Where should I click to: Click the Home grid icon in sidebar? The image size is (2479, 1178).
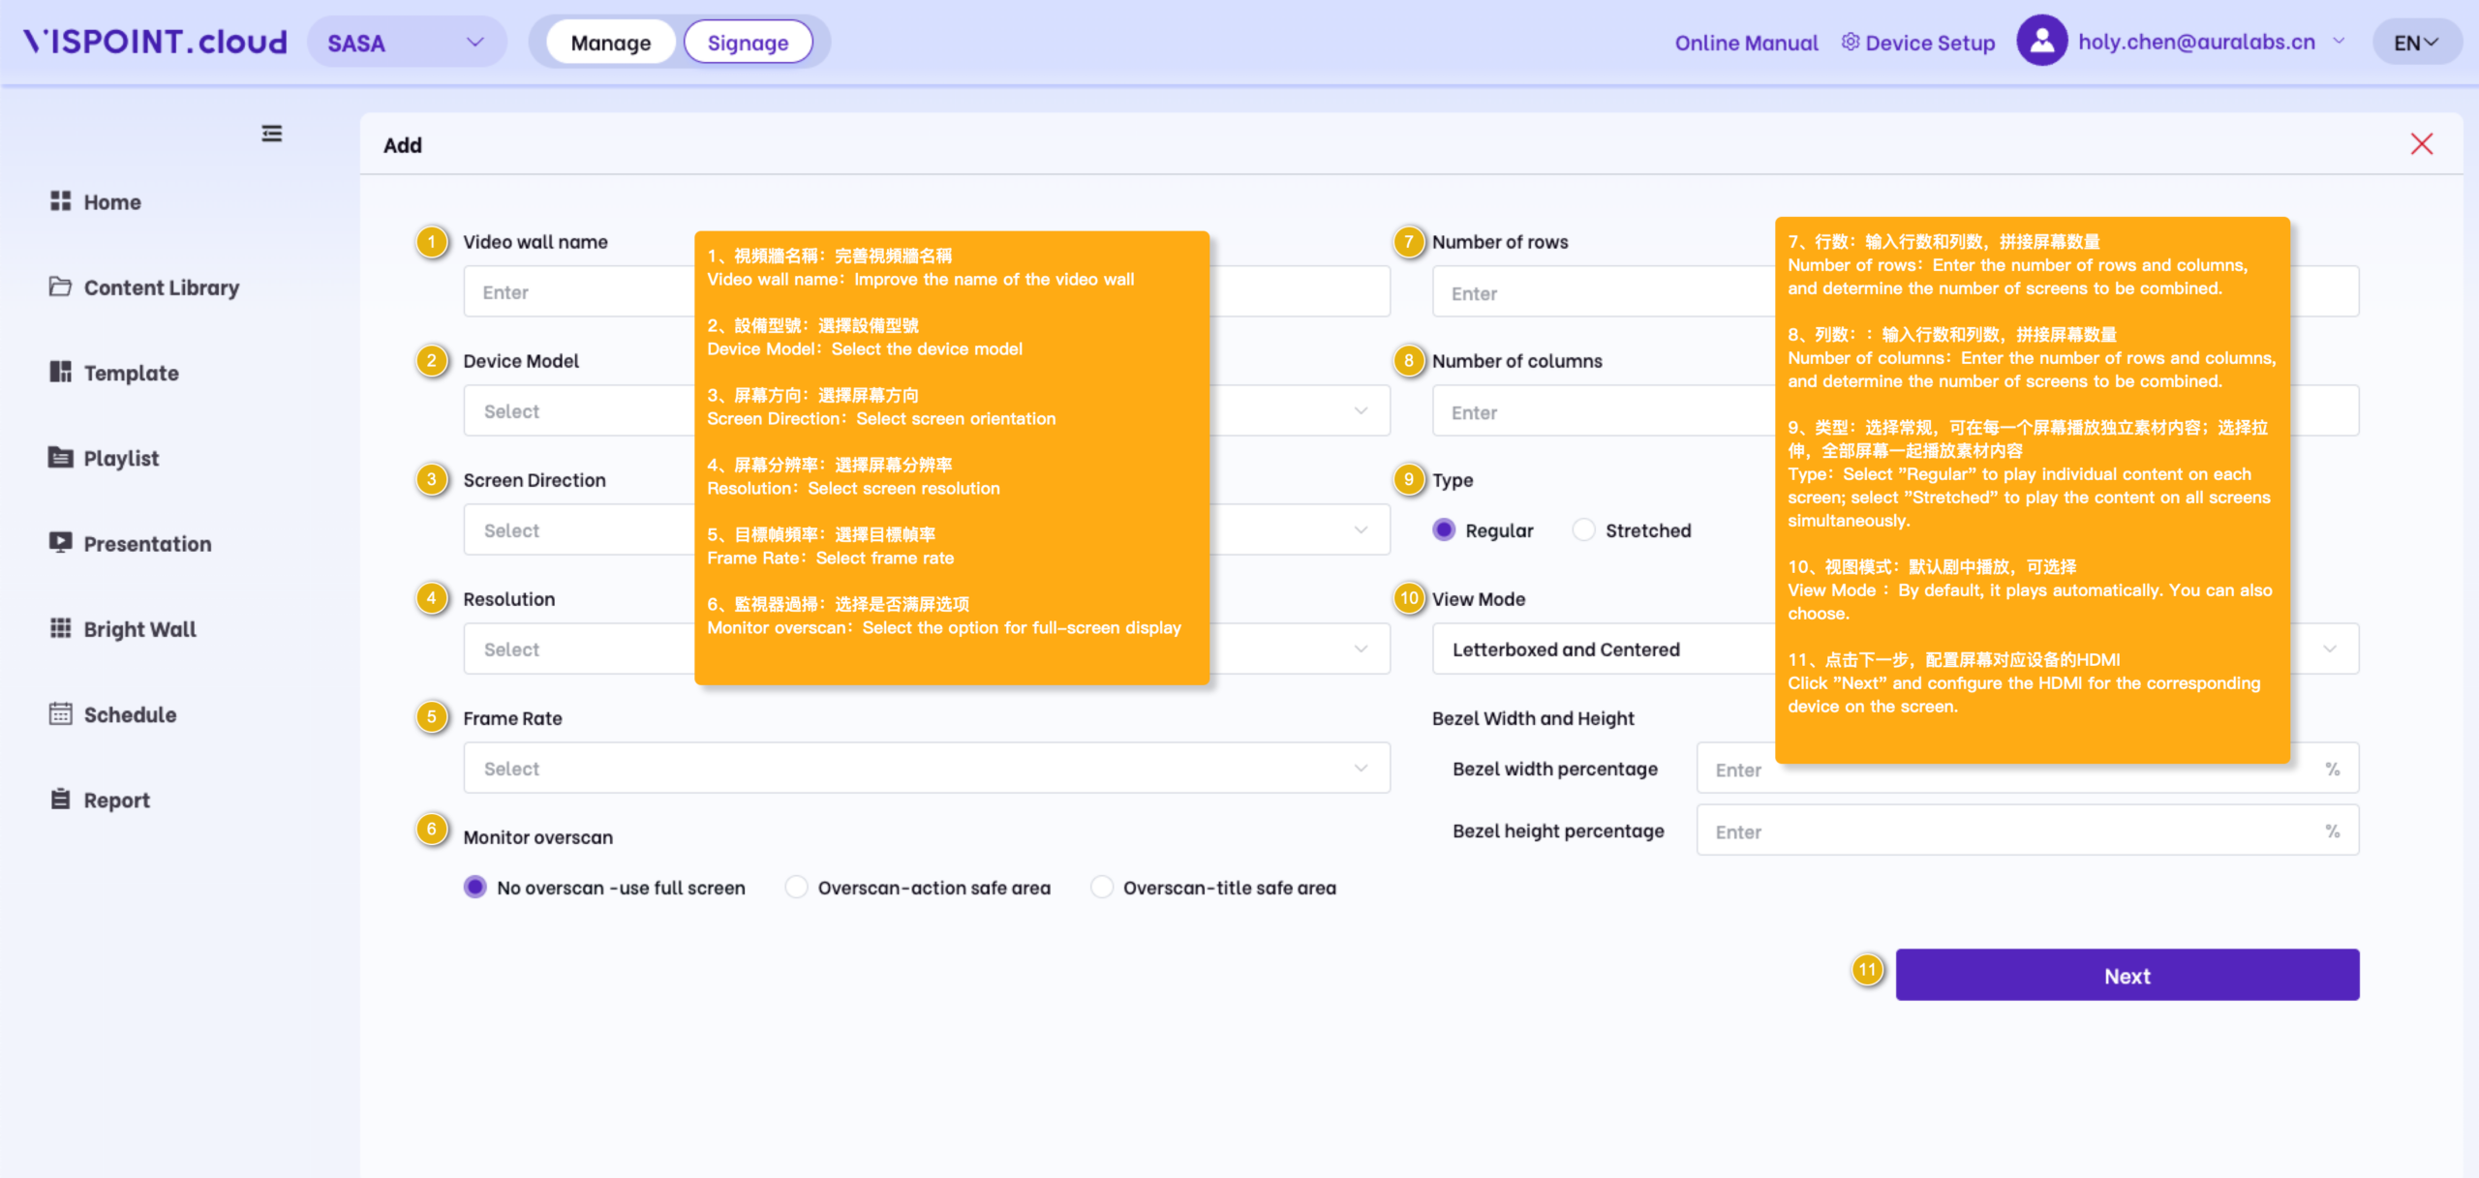click(x=60, y=201)
